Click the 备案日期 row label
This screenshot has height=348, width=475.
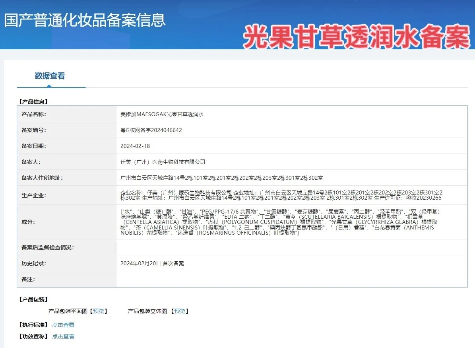(34, 146)
